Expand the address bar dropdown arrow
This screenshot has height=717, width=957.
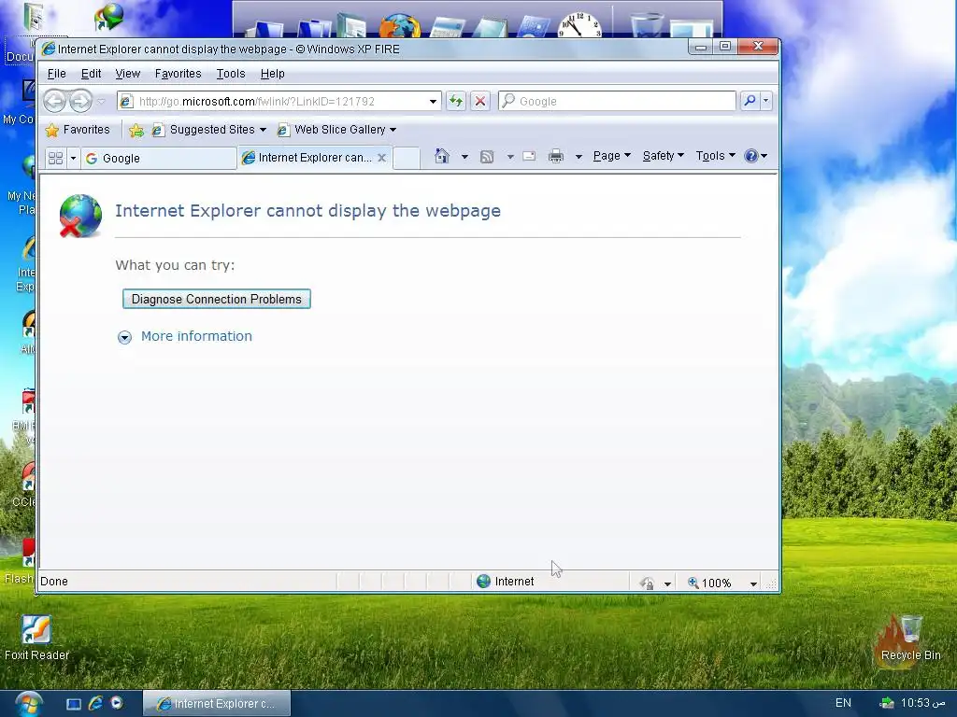(x=433, y=101)
